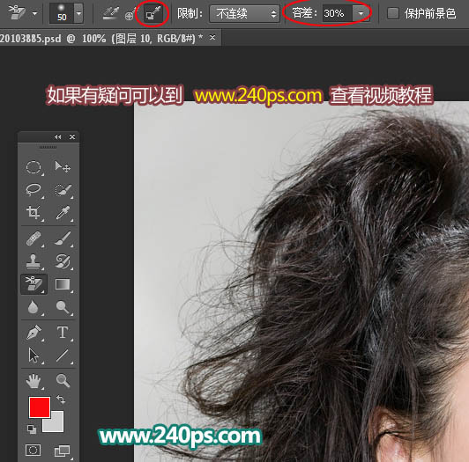Collapse the toolbox panel with double arrows
The width and height of the screenshot is (469, 462).
point(57,136)
